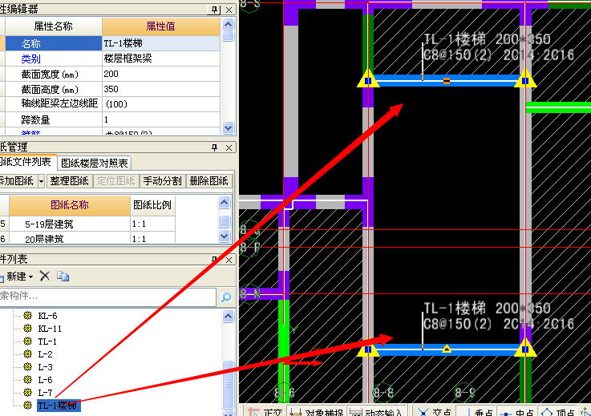Select L-2 in component list
This screenshot has width=591, height=416.
click(45, 354)
